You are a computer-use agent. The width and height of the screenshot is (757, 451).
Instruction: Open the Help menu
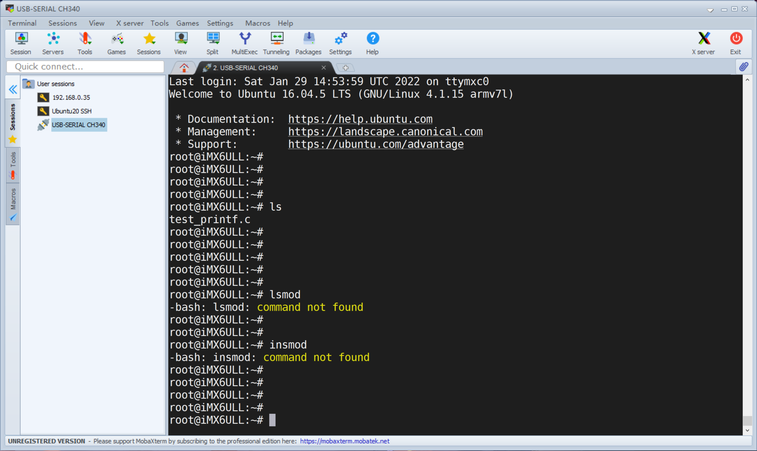click(x=285, y=23)
